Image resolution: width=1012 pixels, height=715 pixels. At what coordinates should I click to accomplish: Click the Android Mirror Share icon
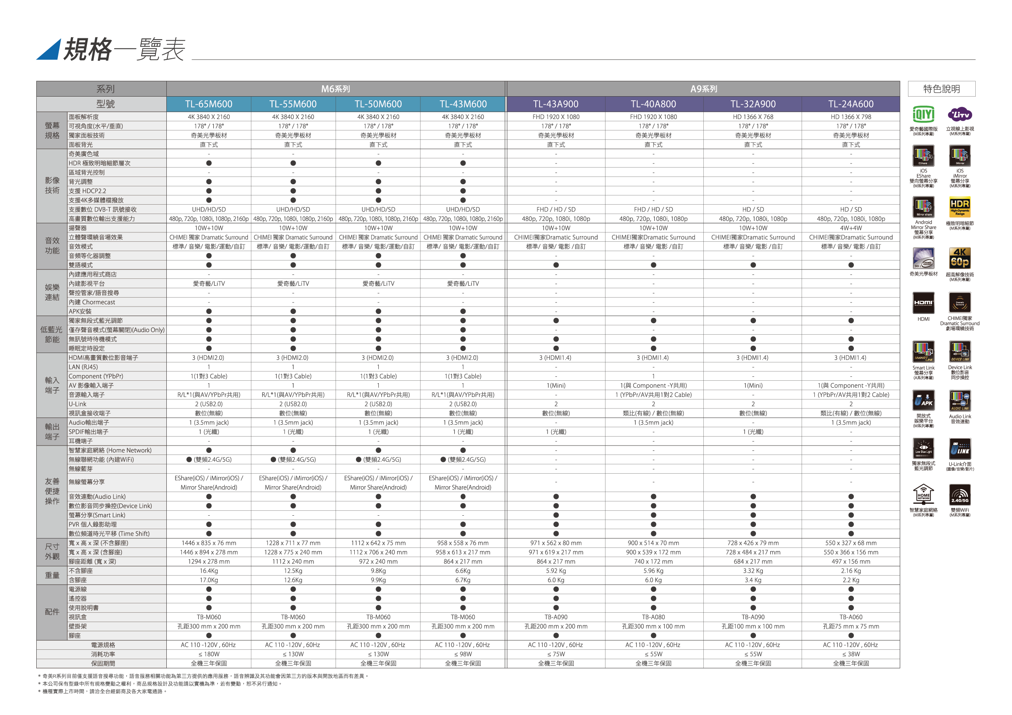coord(923,207)
